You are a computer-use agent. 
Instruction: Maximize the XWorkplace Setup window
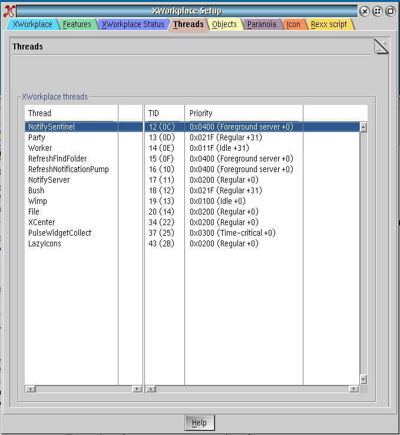(391, 11)
